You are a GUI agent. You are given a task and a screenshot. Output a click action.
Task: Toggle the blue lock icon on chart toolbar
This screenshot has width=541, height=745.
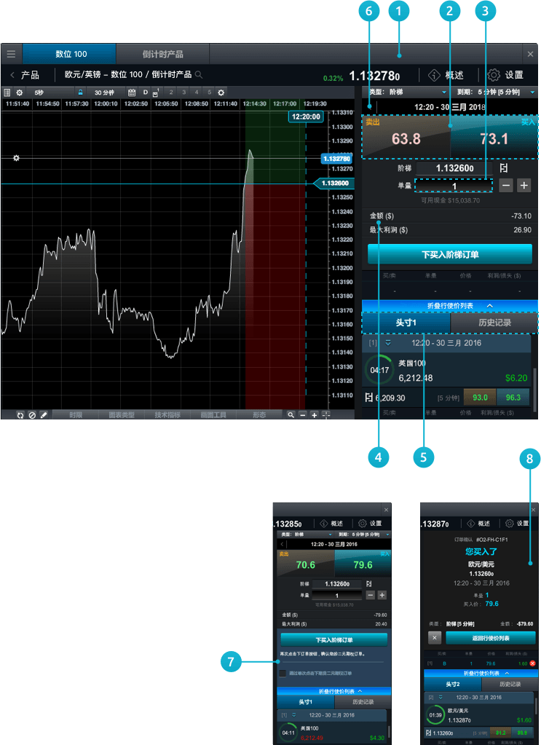[81, 92]
